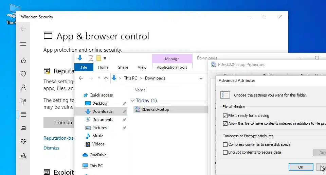326x175 pixels.
Task: Click Explorer Forward arrow
Action: point(91,78)
